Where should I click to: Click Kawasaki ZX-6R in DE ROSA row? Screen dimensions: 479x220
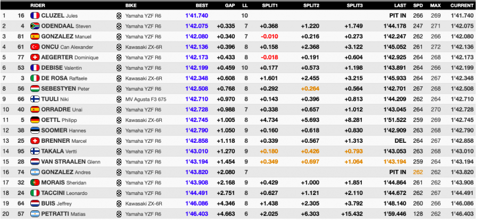(144, 78)
